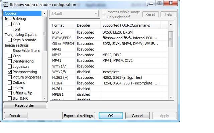Click the settings tree scroll-up arrow
214x133 pixels.
(44, 14)
